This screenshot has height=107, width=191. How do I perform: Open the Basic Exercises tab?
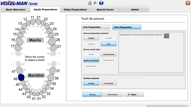[x=16, y=9]
